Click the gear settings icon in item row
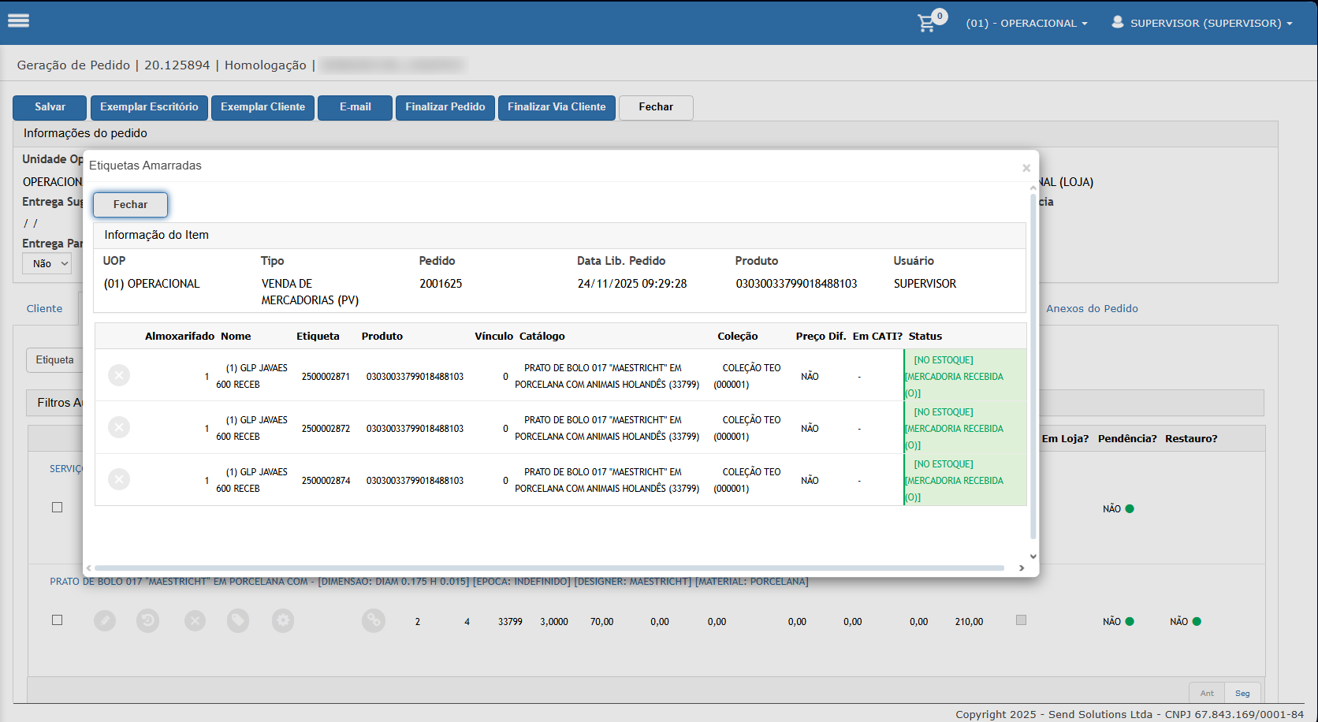Image resolution: width=1318 pixels, height=722 pixels. (283, 621)
